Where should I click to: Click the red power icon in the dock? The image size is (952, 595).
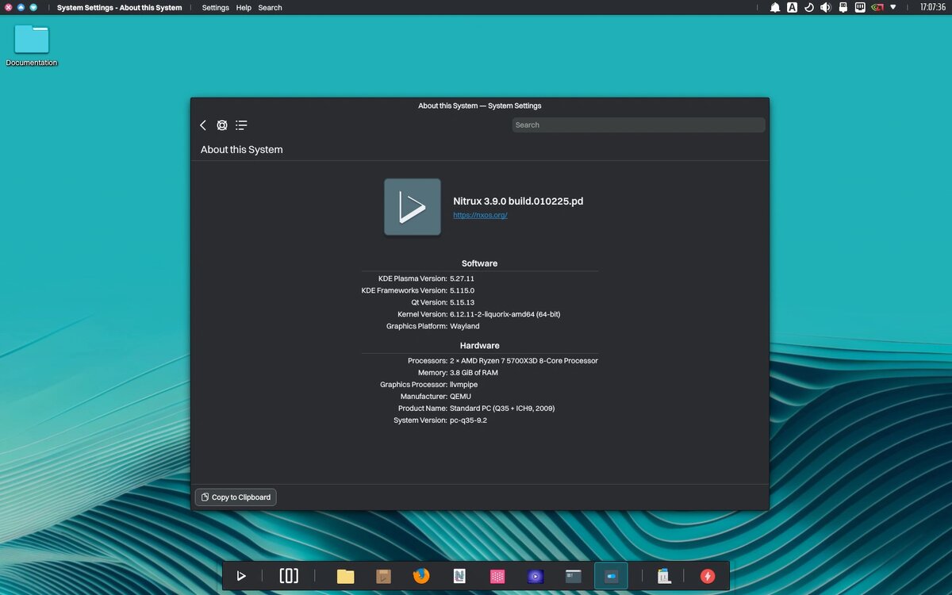click(x=708, y=575)
